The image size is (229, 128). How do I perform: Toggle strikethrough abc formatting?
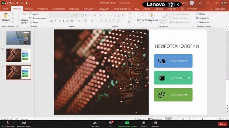click(68, 21)
